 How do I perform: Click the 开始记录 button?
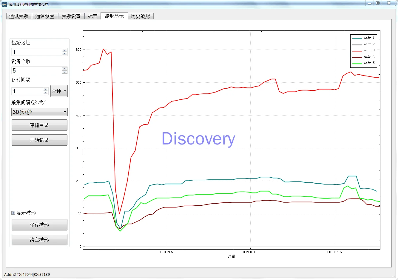(x=39, y=140)
